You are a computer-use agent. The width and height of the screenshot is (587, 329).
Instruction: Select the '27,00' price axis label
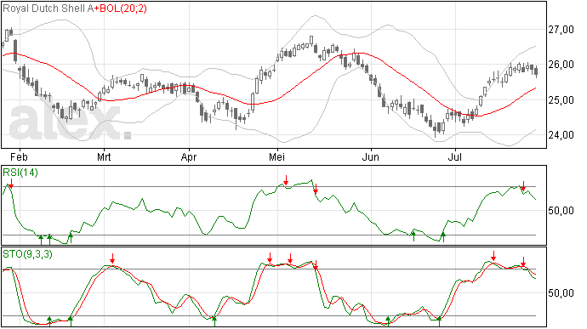click(561, 30)
